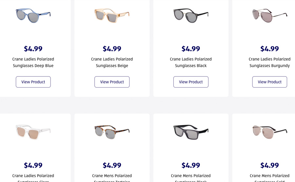Screen dimensions: 295x182
Task: Select the Crane Ladies Sunglasses Black title
Action: tap(191, 62)
